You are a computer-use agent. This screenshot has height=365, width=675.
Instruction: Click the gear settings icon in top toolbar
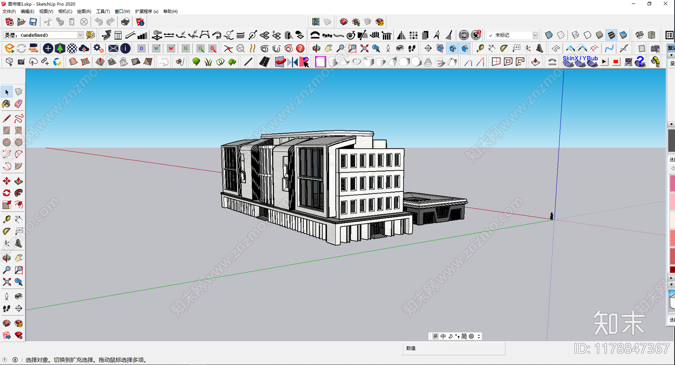click(98, 48)
